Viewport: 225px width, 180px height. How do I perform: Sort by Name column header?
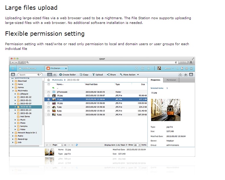tap(60, 84)
